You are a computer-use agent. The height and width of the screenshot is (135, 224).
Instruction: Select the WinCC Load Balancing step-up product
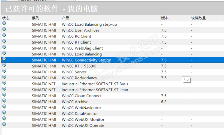(x=89, y=24)
